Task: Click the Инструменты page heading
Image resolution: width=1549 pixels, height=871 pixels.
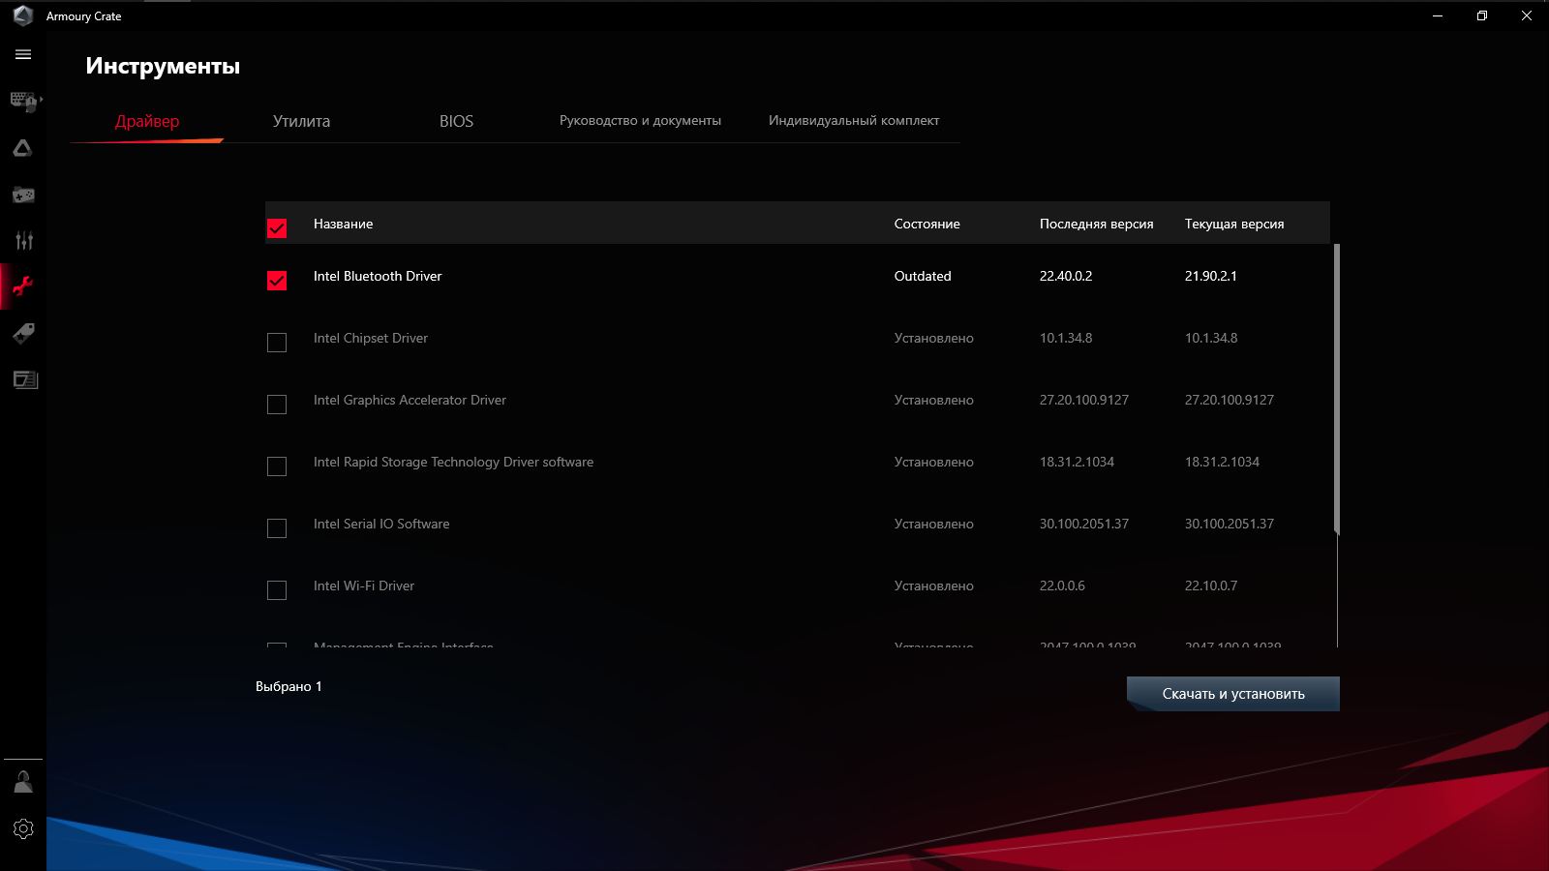Action: click(163, 66)
